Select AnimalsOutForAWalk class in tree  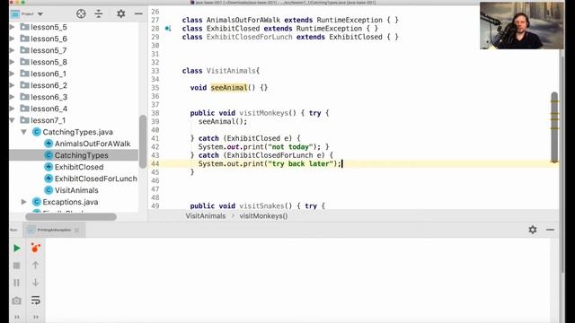tap(93, 144)
